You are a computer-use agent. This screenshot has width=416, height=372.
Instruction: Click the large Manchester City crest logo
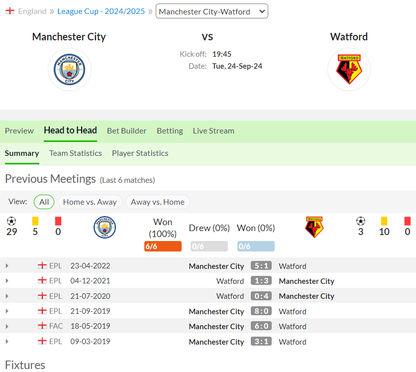click(x=70, y=70)
